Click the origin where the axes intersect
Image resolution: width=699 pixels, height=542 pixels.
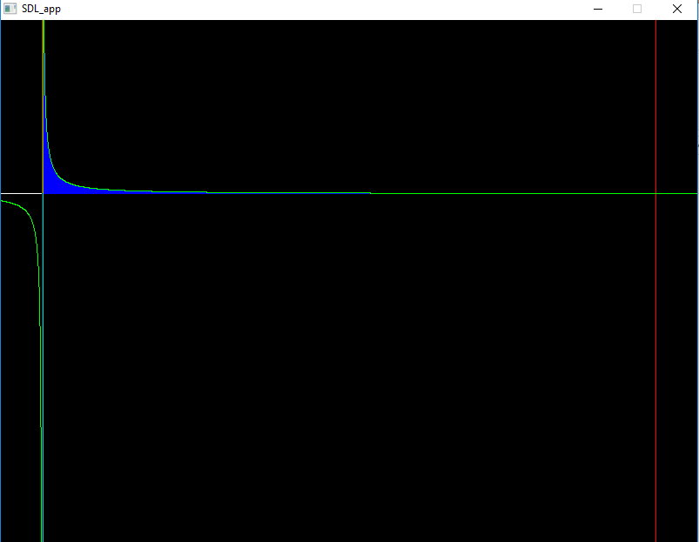(43, 193)
